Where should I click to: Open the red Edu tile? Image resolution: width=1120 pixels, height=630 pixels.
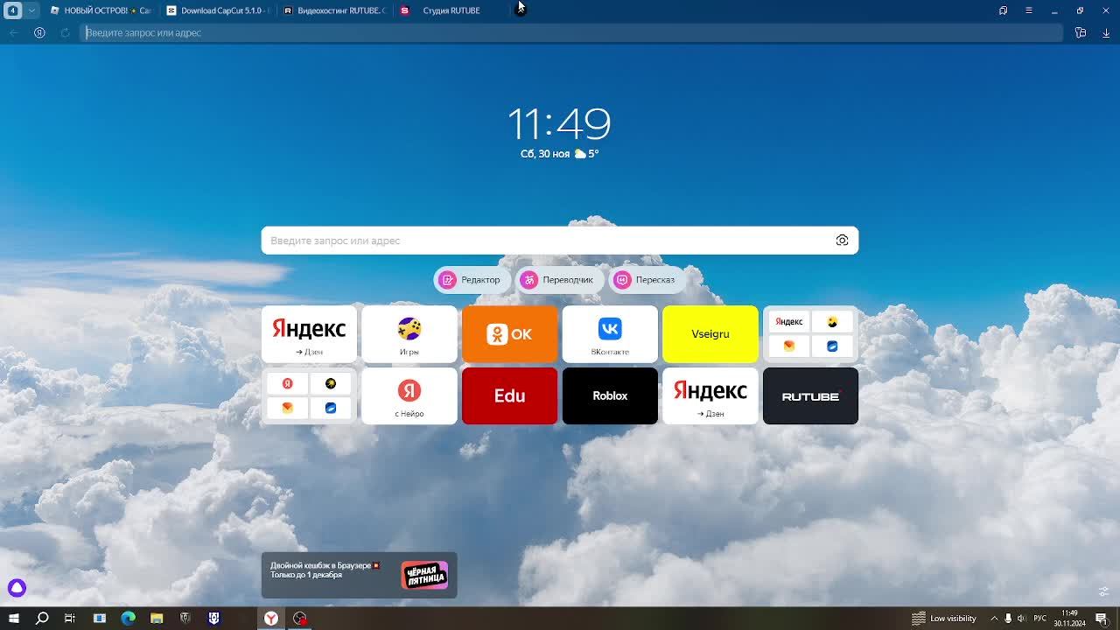509,395
